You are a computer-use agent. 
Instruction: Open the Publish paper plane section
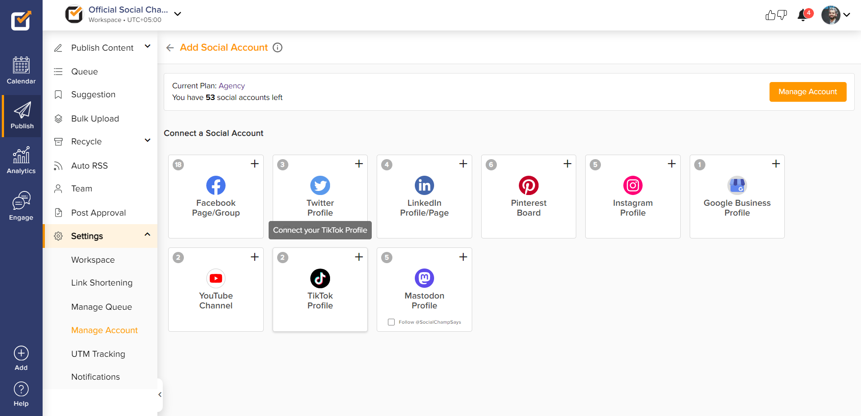pyautogui.click(x=22, y=116)
